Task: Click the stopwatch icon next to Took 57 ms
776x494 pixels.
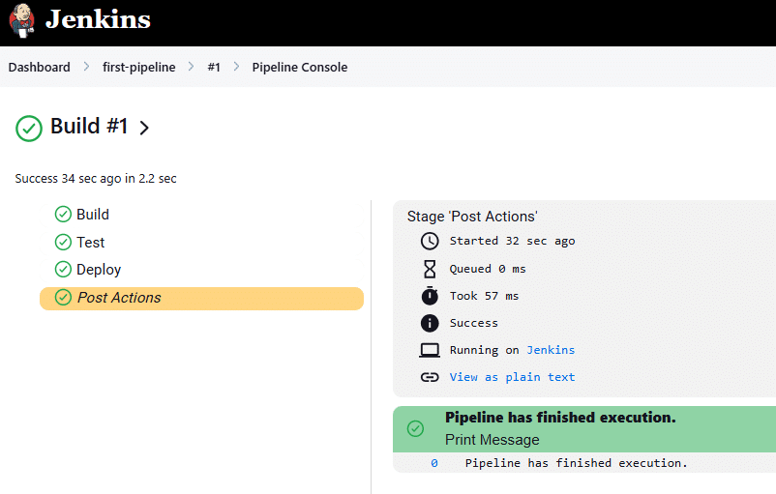Action: [x=430, y=296]
